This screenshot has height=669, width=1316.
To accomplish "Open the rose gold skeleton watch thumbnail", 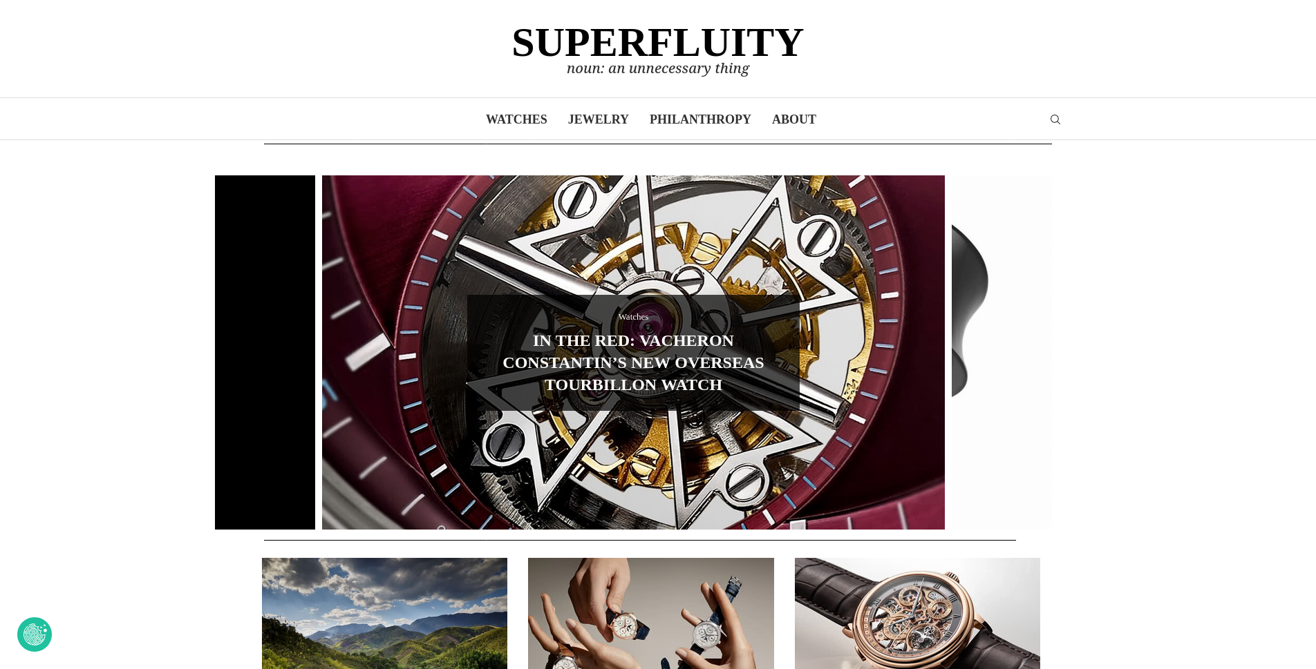I will pyautogui.click(x=917, y=613).
